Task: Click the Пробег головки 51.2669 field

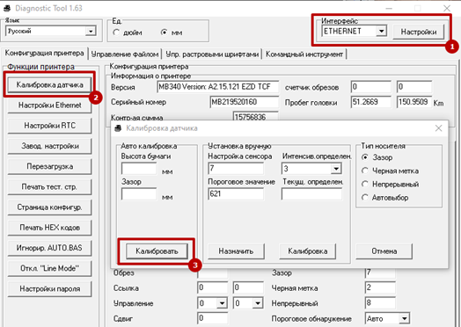Action: (370, 102)
